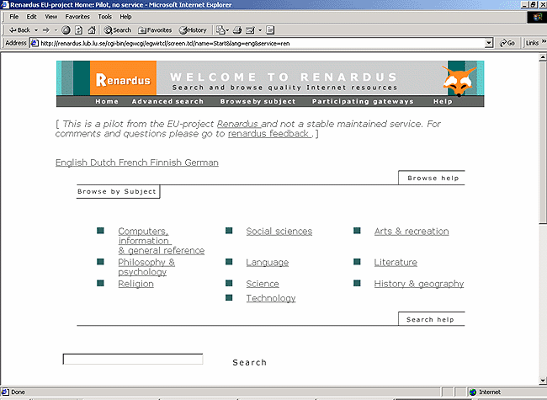
Task: Click the Print icon in toolbar
Action: click(237, 30)
